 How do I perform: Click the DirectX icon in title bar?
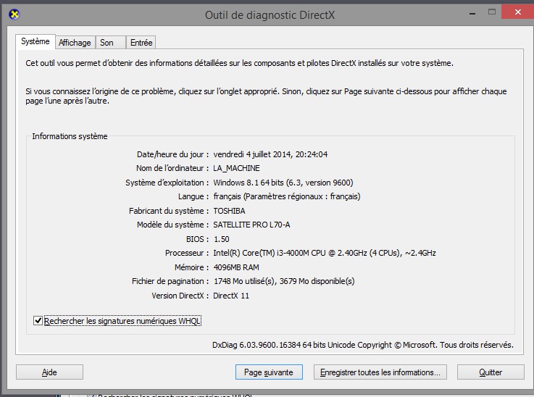point(14,14)
